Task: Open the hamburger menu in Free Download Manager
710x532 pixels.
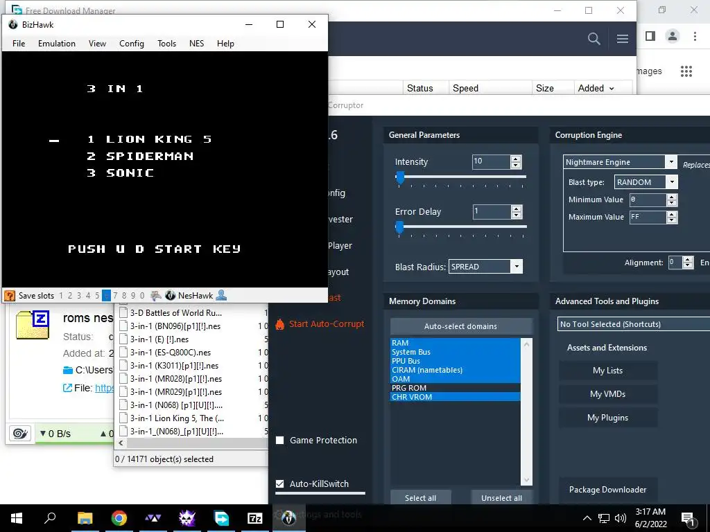Action: click(622, 39)
